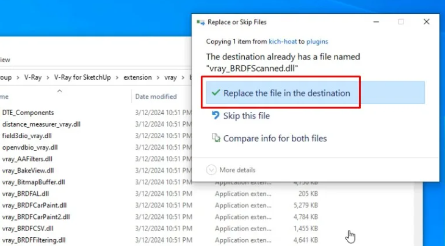Image resolution: width=445 pixels, height=246 pixels.
Task: Click the Compare info files icon
Action: pyautogui.click(x=216, y=138)
